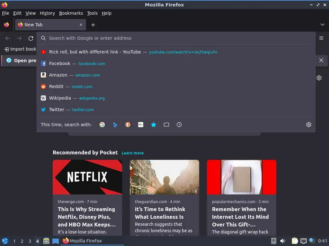Screen dimensions: 329x246
Task: Switch to workspace 1 on the taskbar
Action: coord(14,241)
